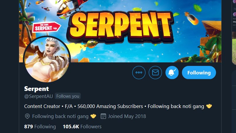Viewport: 236px width, 133px height.
Task: Open the 105.6K Followers list
Action: [82, 127]
